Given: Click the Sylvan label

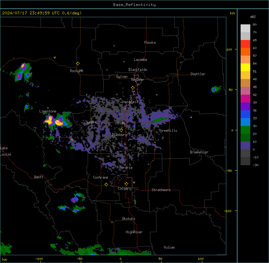Looking at the screenshot, I should (122, 77).
